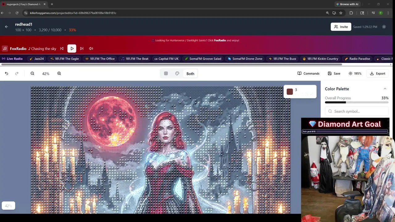Open a new browser tab

[x=52, y=4]
